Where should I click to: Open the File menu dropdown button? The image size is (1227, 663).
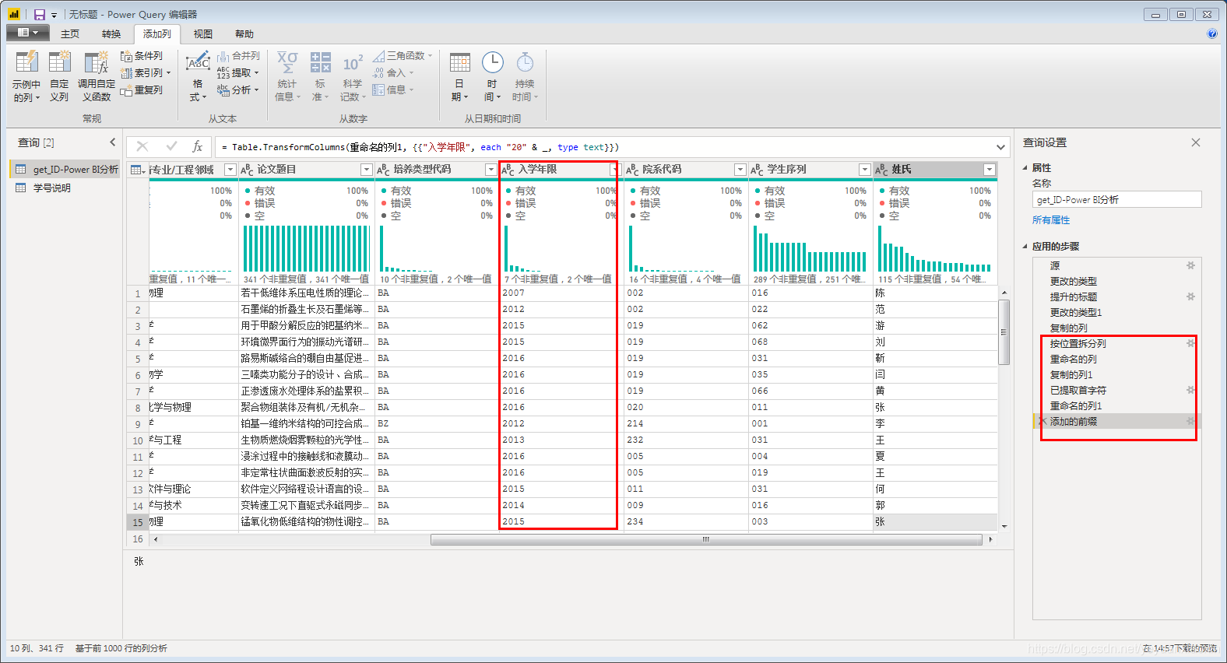pos(28,33)
